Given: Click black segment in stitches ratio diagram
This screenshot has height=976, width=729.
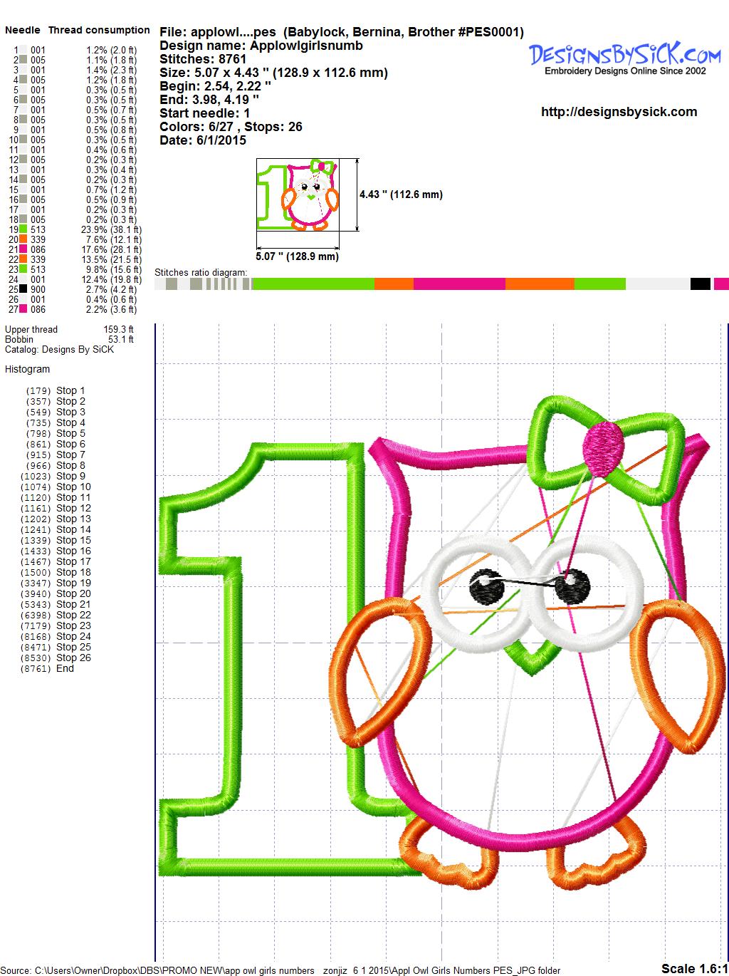Looking at the screenshot, I should pos(700,284).
